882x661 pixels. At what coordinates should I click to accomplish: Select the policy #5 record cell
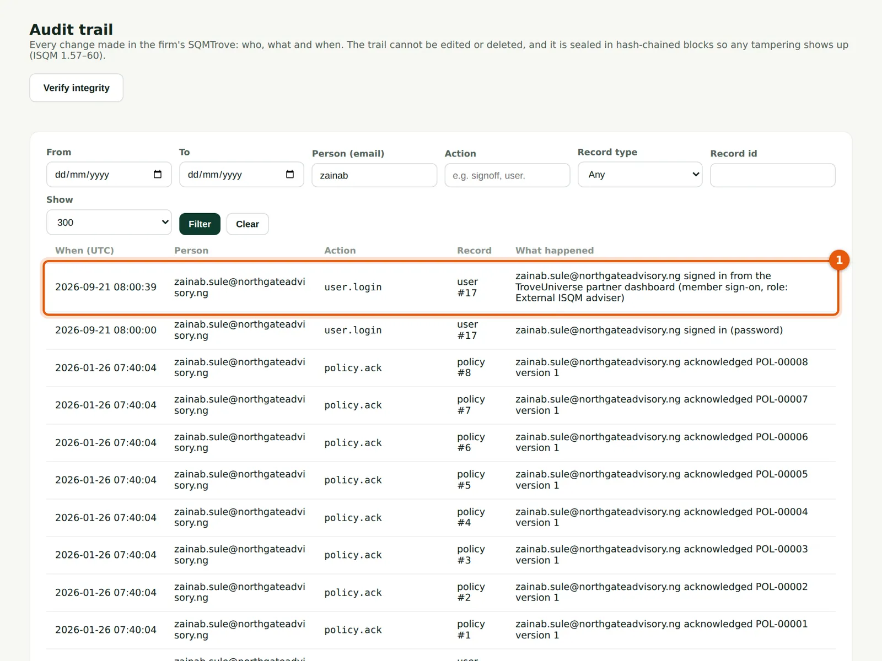coord(471,480)
